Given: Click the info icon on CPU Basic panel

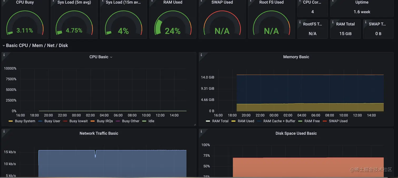Looking at the screenshot, I should [4, 55].
